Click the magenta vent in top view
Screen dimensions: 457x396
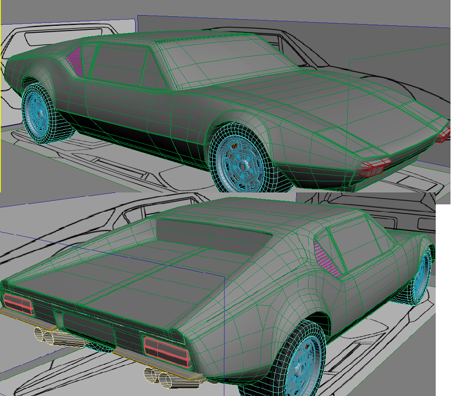(x=75, y=61)
